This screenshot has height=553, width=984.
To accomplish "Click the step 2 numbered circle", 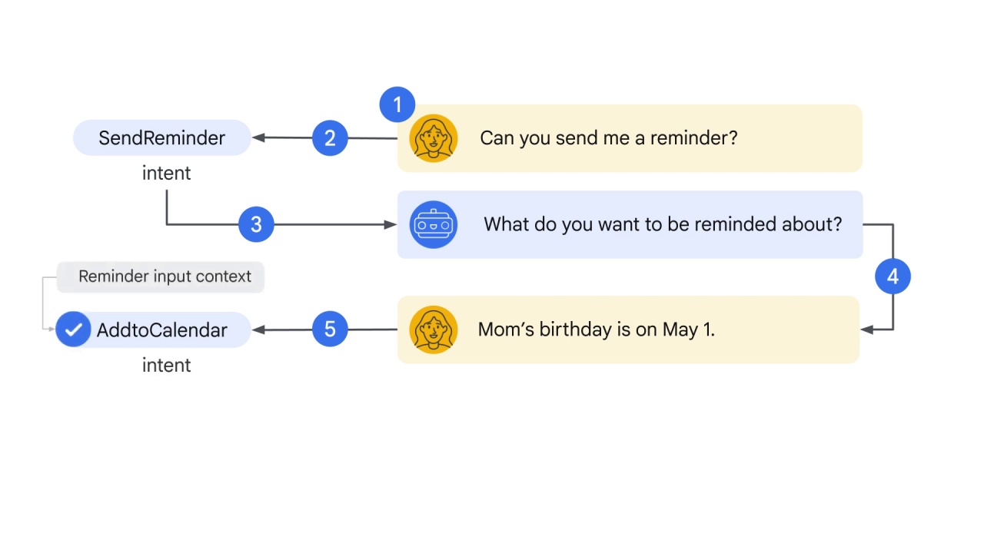I will click(330, 138).
